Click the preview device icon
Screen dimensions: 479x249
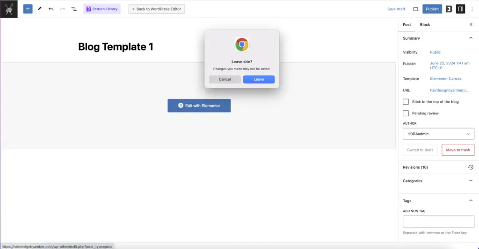(415, 9)
